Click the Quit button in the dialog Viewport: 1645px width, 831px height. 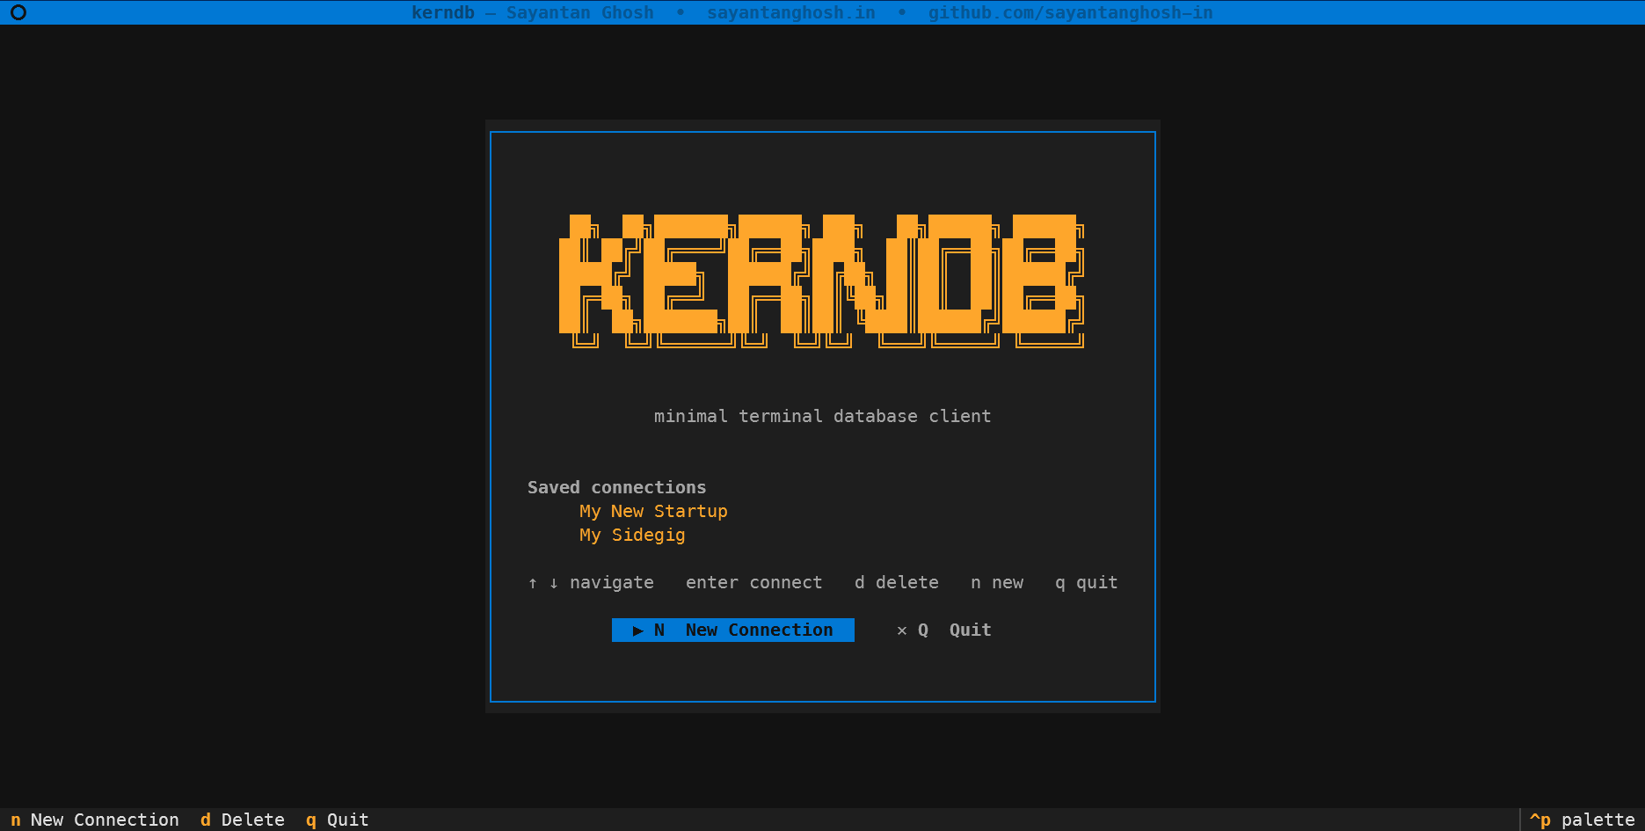[944, 630]
